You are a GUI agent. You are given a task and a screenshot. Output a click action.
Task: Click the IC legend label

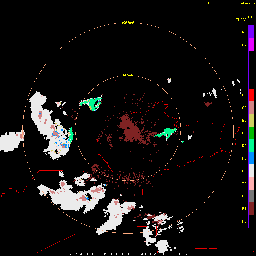(244, 183)
